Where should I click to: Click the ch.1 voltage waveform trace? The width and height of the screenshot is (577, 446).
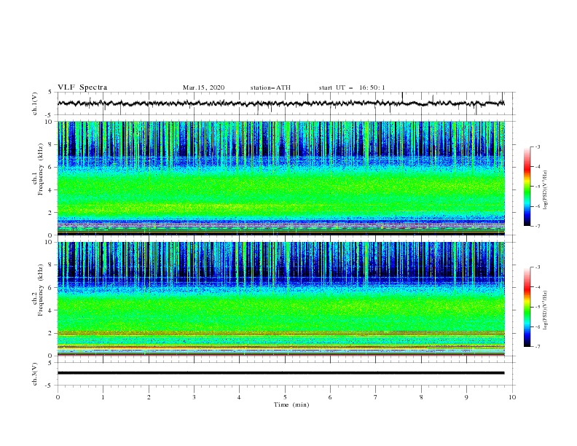281,103
